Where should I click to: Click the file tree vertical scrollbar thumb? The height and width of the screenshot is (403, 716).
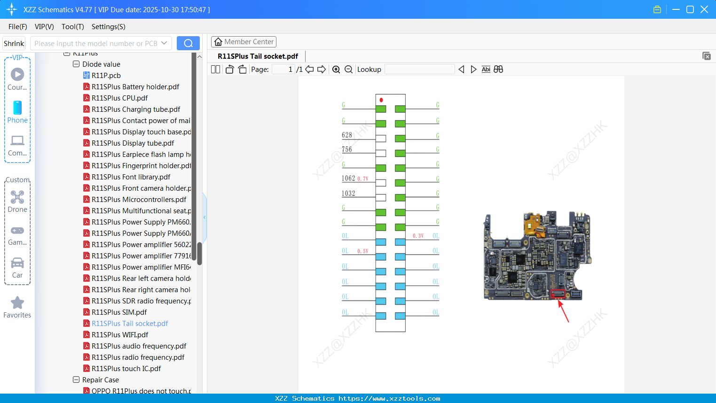[x=199, y=254]
